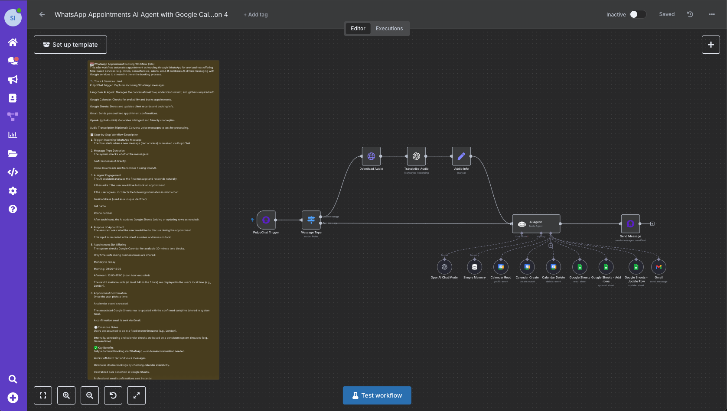Open workflow history clock icon
727x411 pixels.
click(690, 14)
